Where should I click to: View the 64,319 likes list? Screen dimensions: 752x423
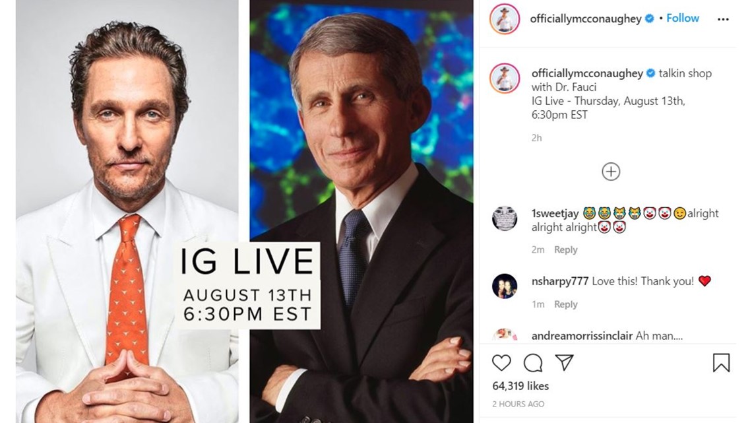[520, 385]
